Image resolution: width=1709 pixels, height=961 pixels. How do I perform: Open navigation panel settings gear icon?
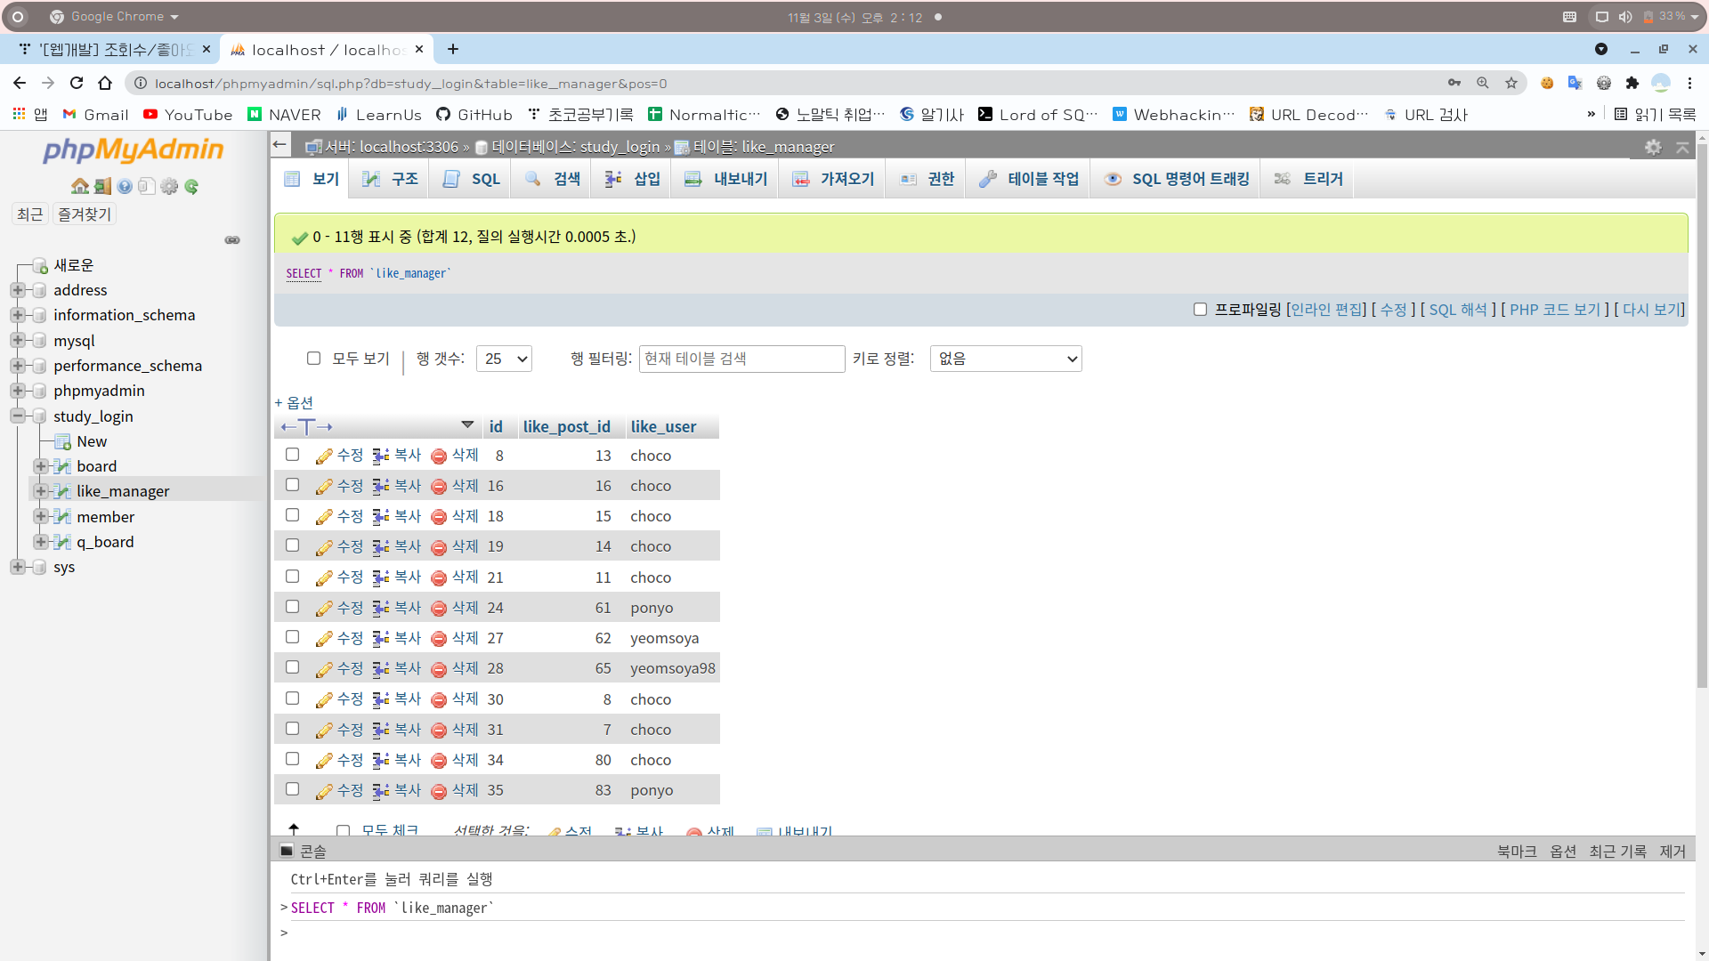coord(169,186)
